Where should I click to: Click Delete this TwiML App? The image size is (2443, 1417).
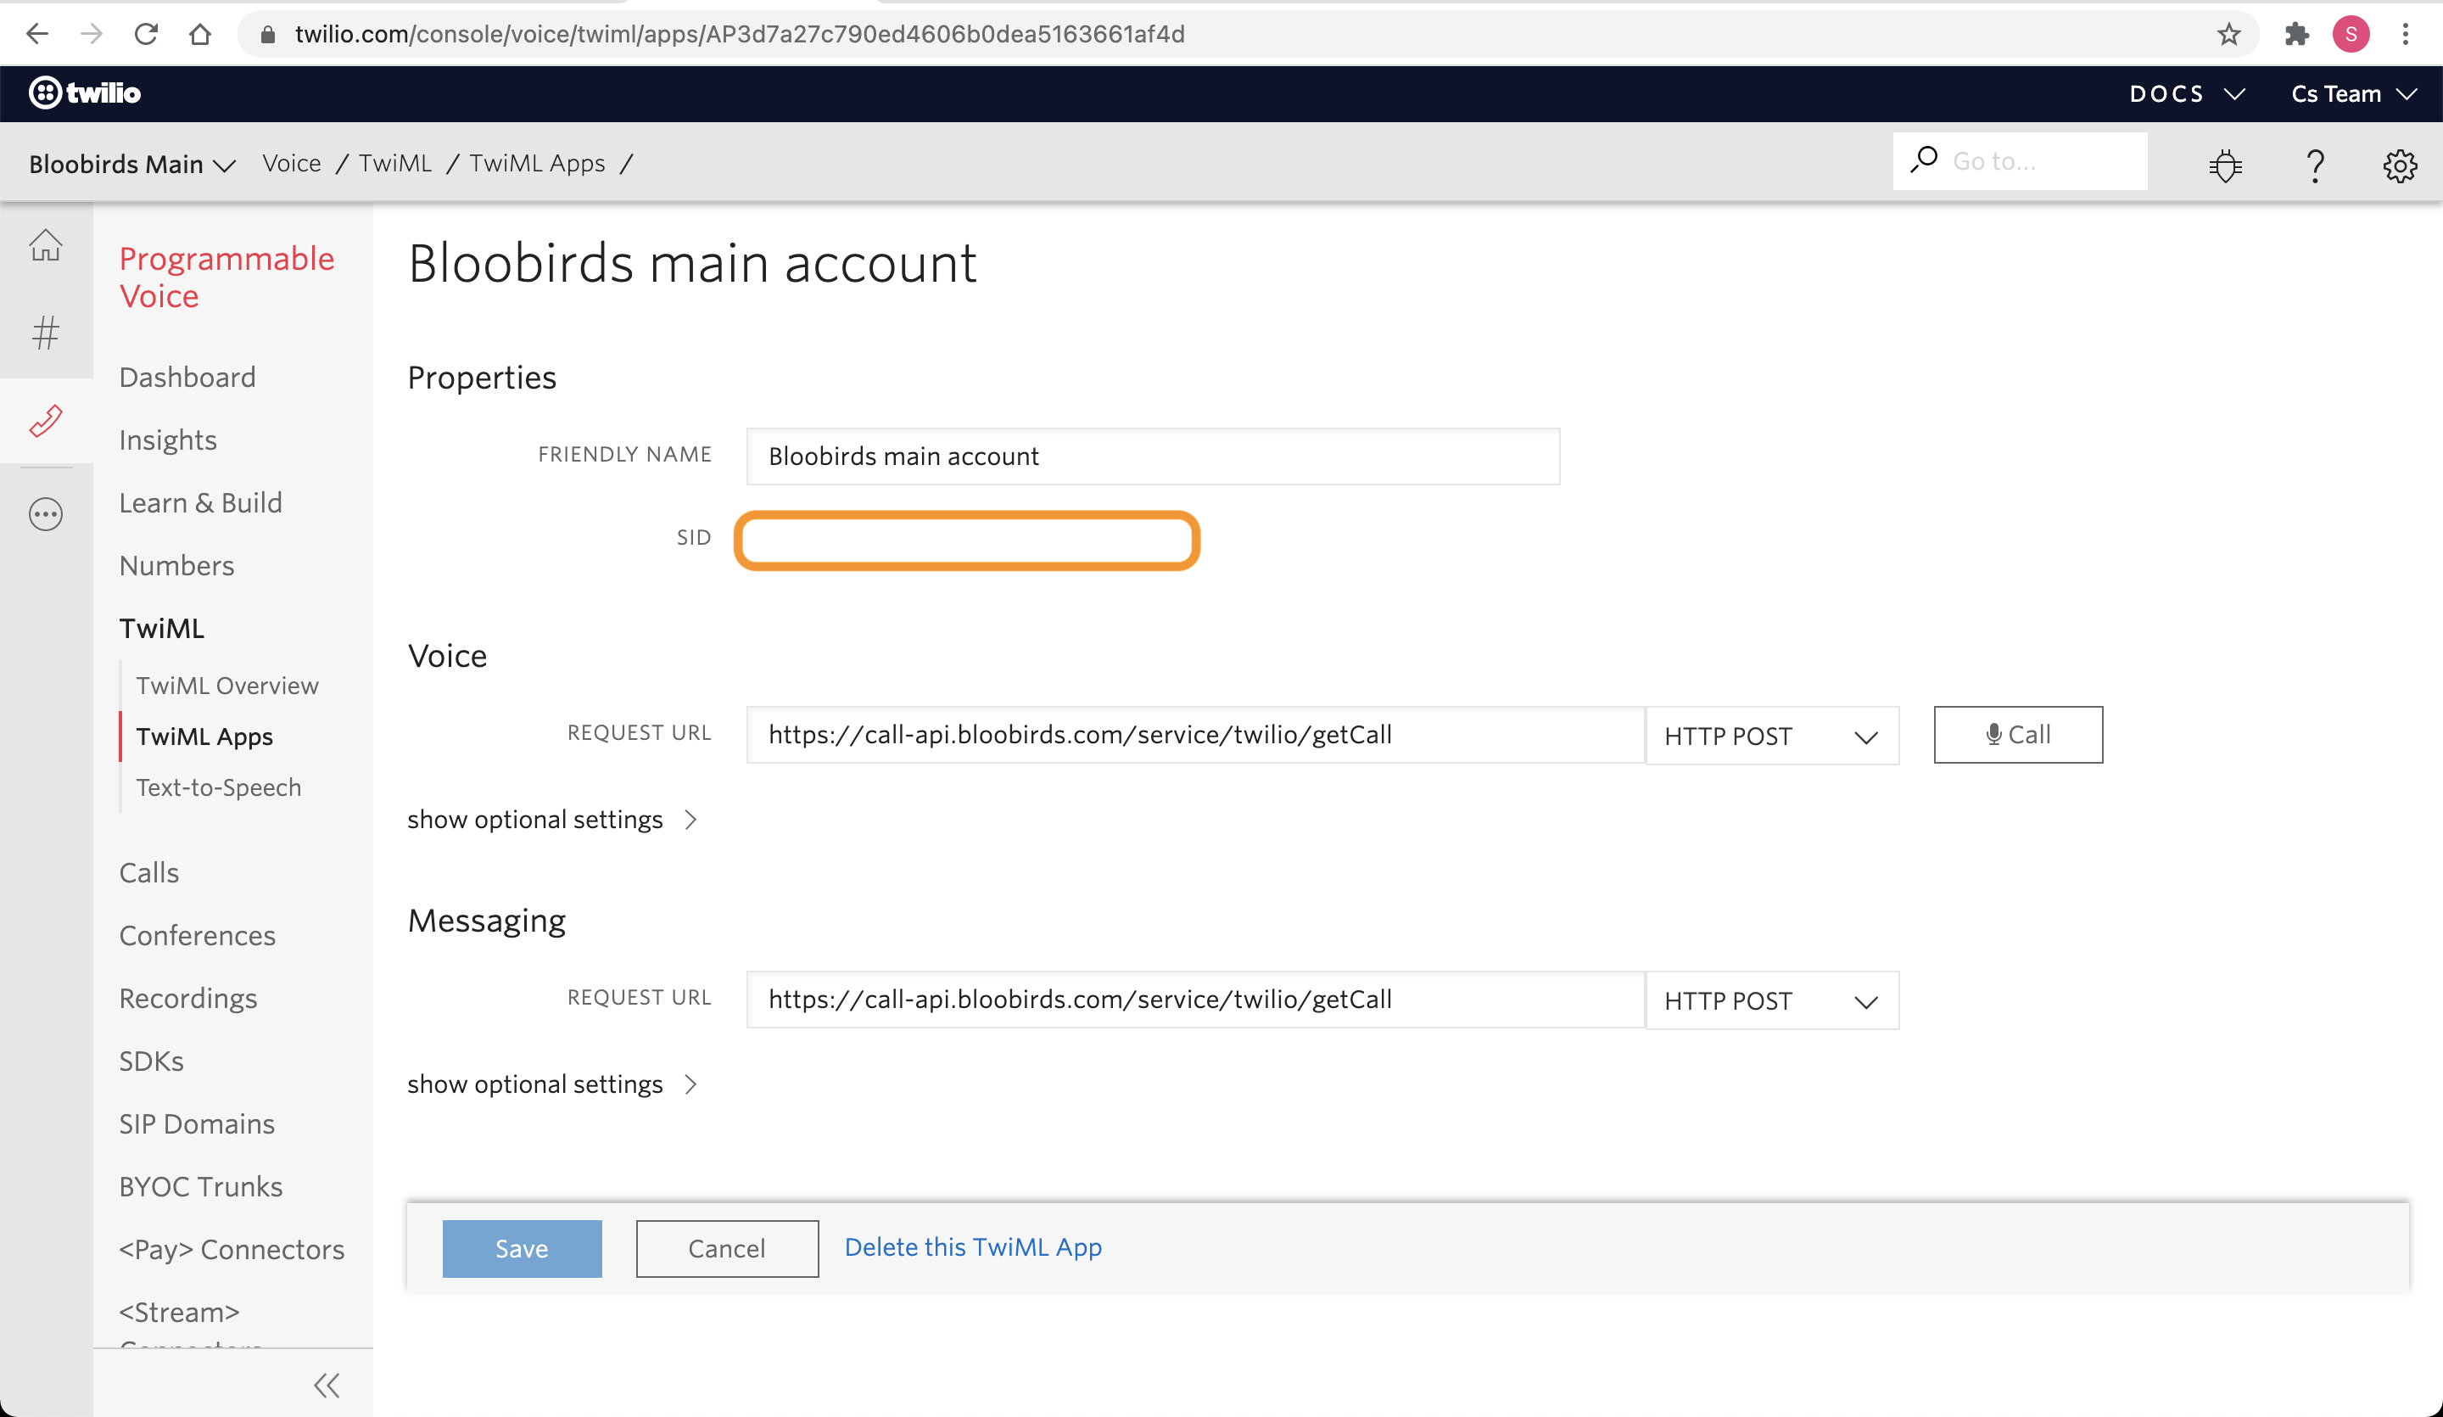coord(972,1247)
